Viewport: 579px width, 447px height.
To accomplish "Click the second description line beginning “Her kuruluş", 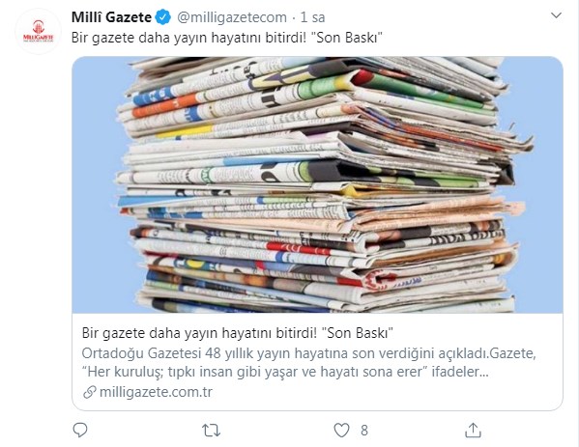I will coord(285,372).
